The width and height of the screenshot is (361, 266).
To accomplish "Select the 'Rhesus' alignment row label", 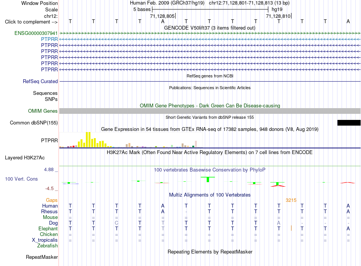I will click(49, 211).
